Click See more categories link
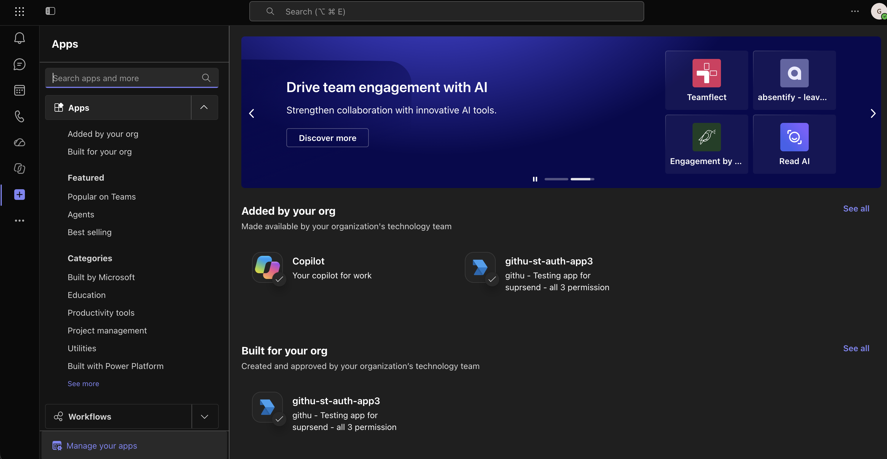Viewport: 887px width, 459px height. [x=83, y=384]
